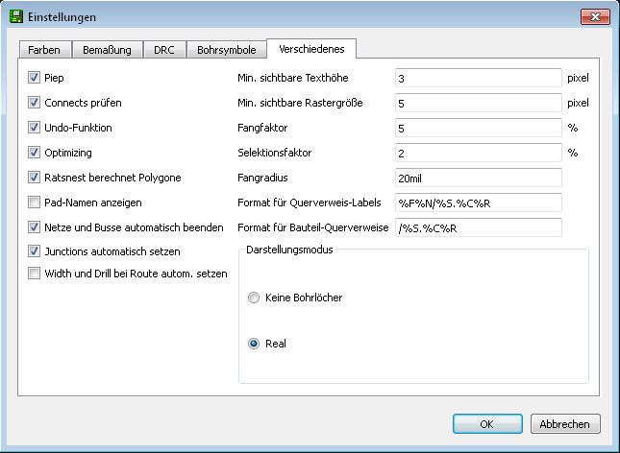Edit the Format für Querverweis-Labels field
The width and height of the screenshot is (620, 453).
coord(479,203)
